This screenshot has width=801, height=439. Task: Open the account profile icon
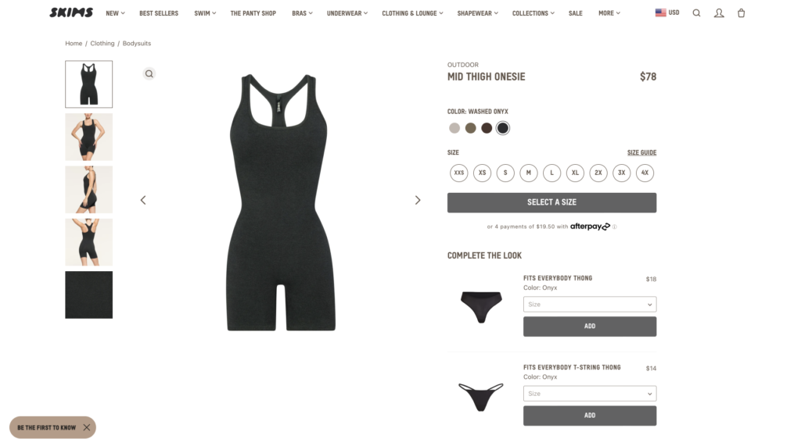coord(719,13)
